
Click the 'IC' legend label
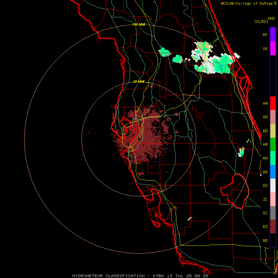[x=265, y=200]
